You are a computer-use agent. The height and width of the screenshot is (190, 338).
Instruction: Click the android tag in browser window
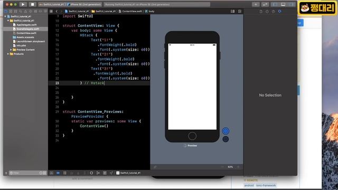point(249,185)
